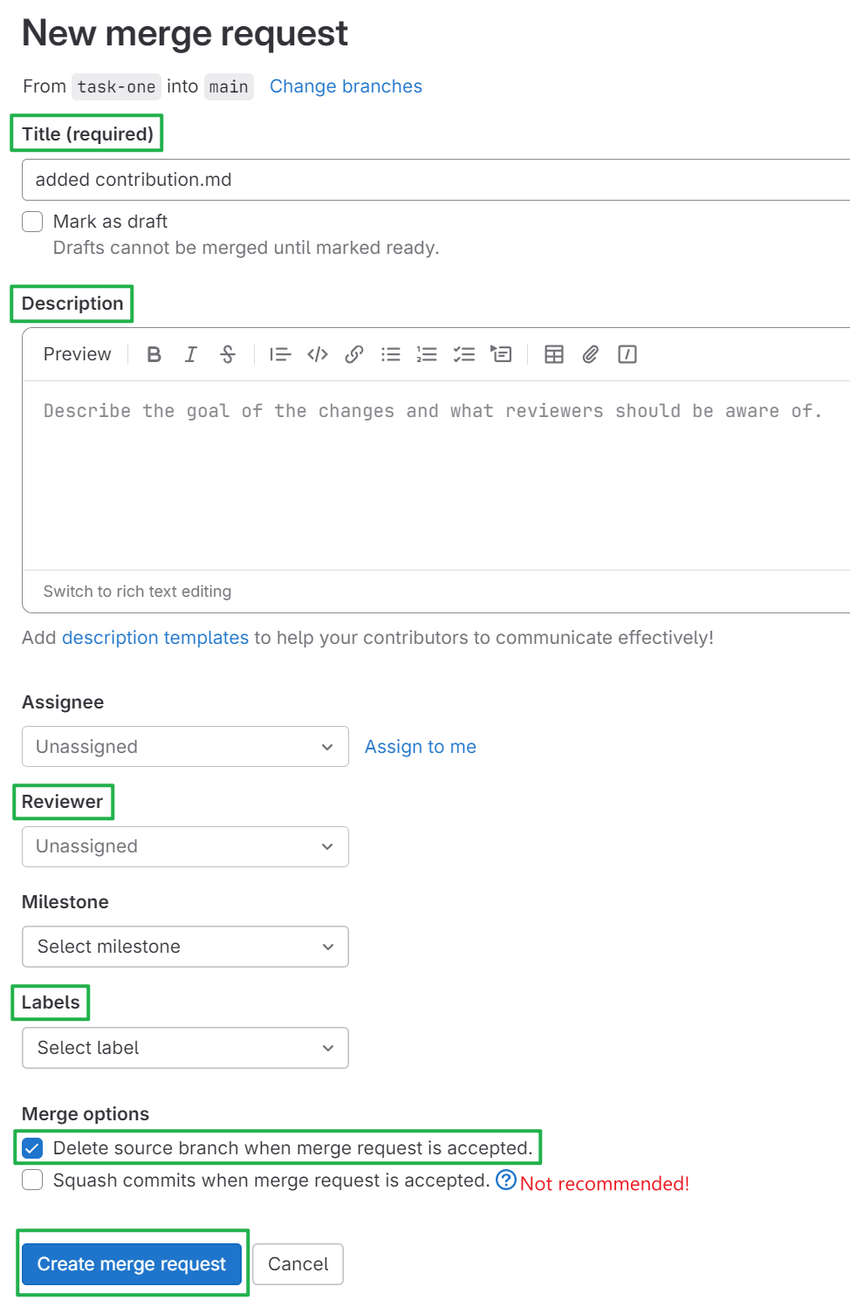Open the Select milestone dropdown
The width and height of the screenshot is (850, 1300).
(185, 947)
